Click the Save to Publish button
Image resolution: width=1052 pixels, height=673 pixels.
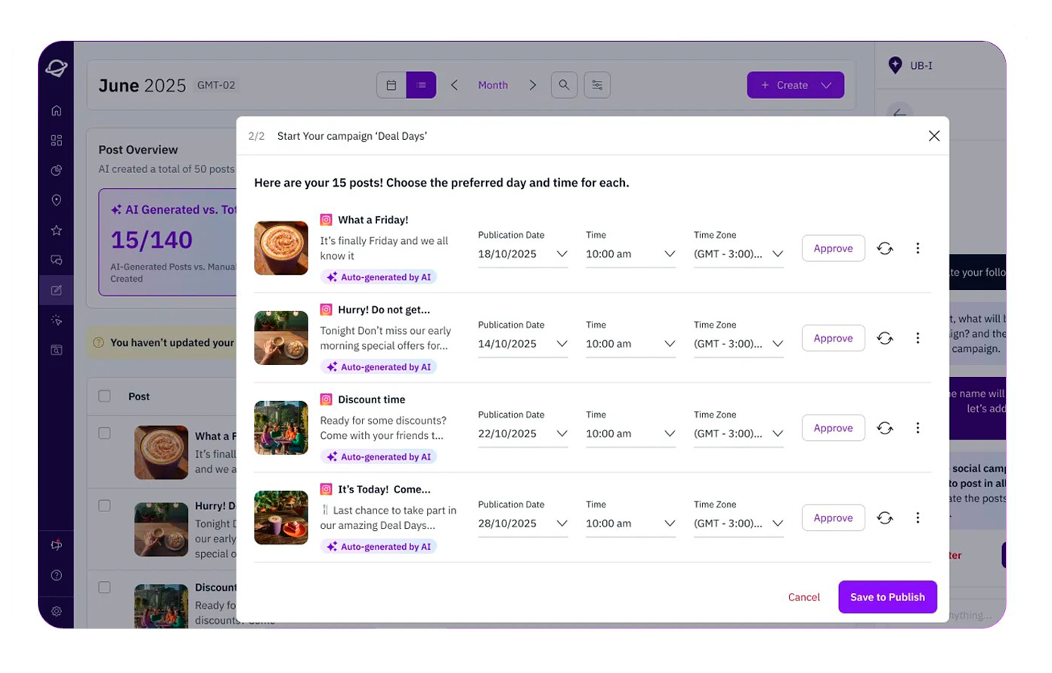click(887, 597)
